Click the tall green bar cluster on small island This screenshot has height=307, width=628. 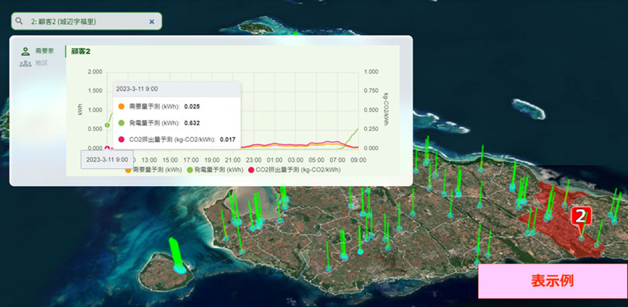pos(177,255)
